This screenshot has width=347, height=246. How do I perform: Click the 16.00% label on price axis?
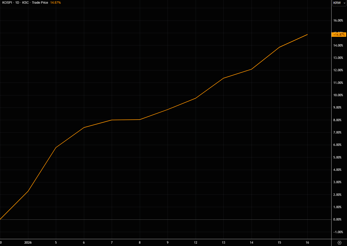tap(338, 20)
